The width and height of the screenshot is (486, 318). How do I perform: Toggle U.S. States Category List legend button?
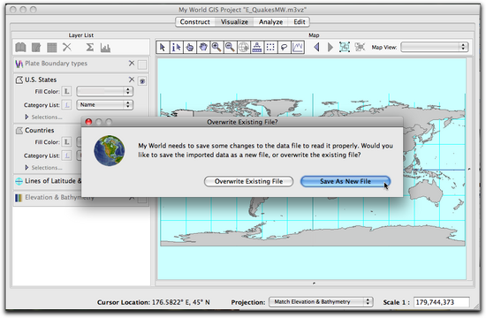66,105
